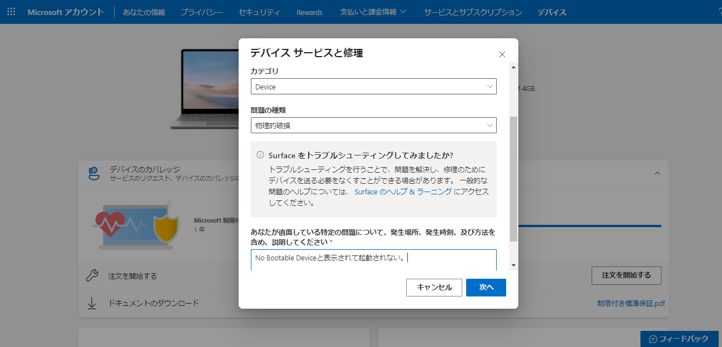Select the デバイス tab

point(552,12)
